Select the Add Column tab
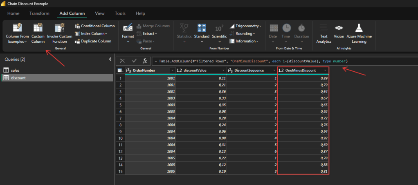The image size is (418, 185). click(72, 13)
